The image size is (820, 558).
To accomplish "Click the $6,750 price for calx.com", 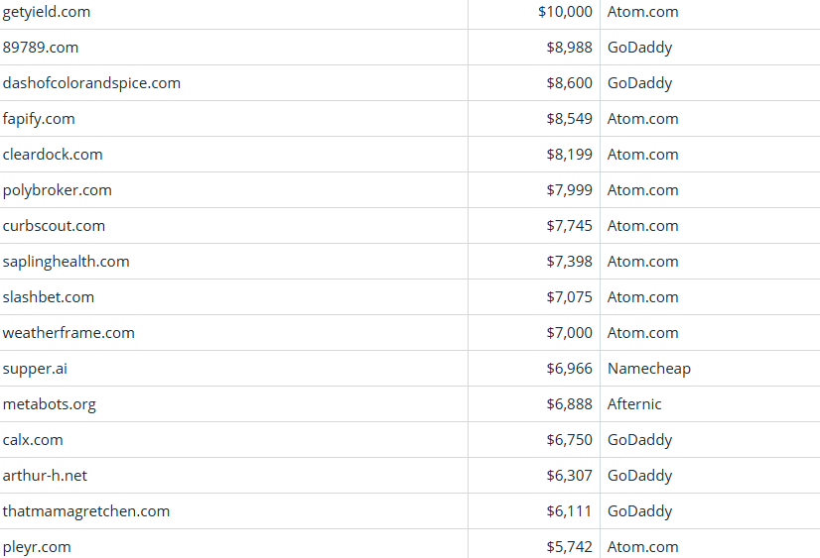I will coord(570,440).
